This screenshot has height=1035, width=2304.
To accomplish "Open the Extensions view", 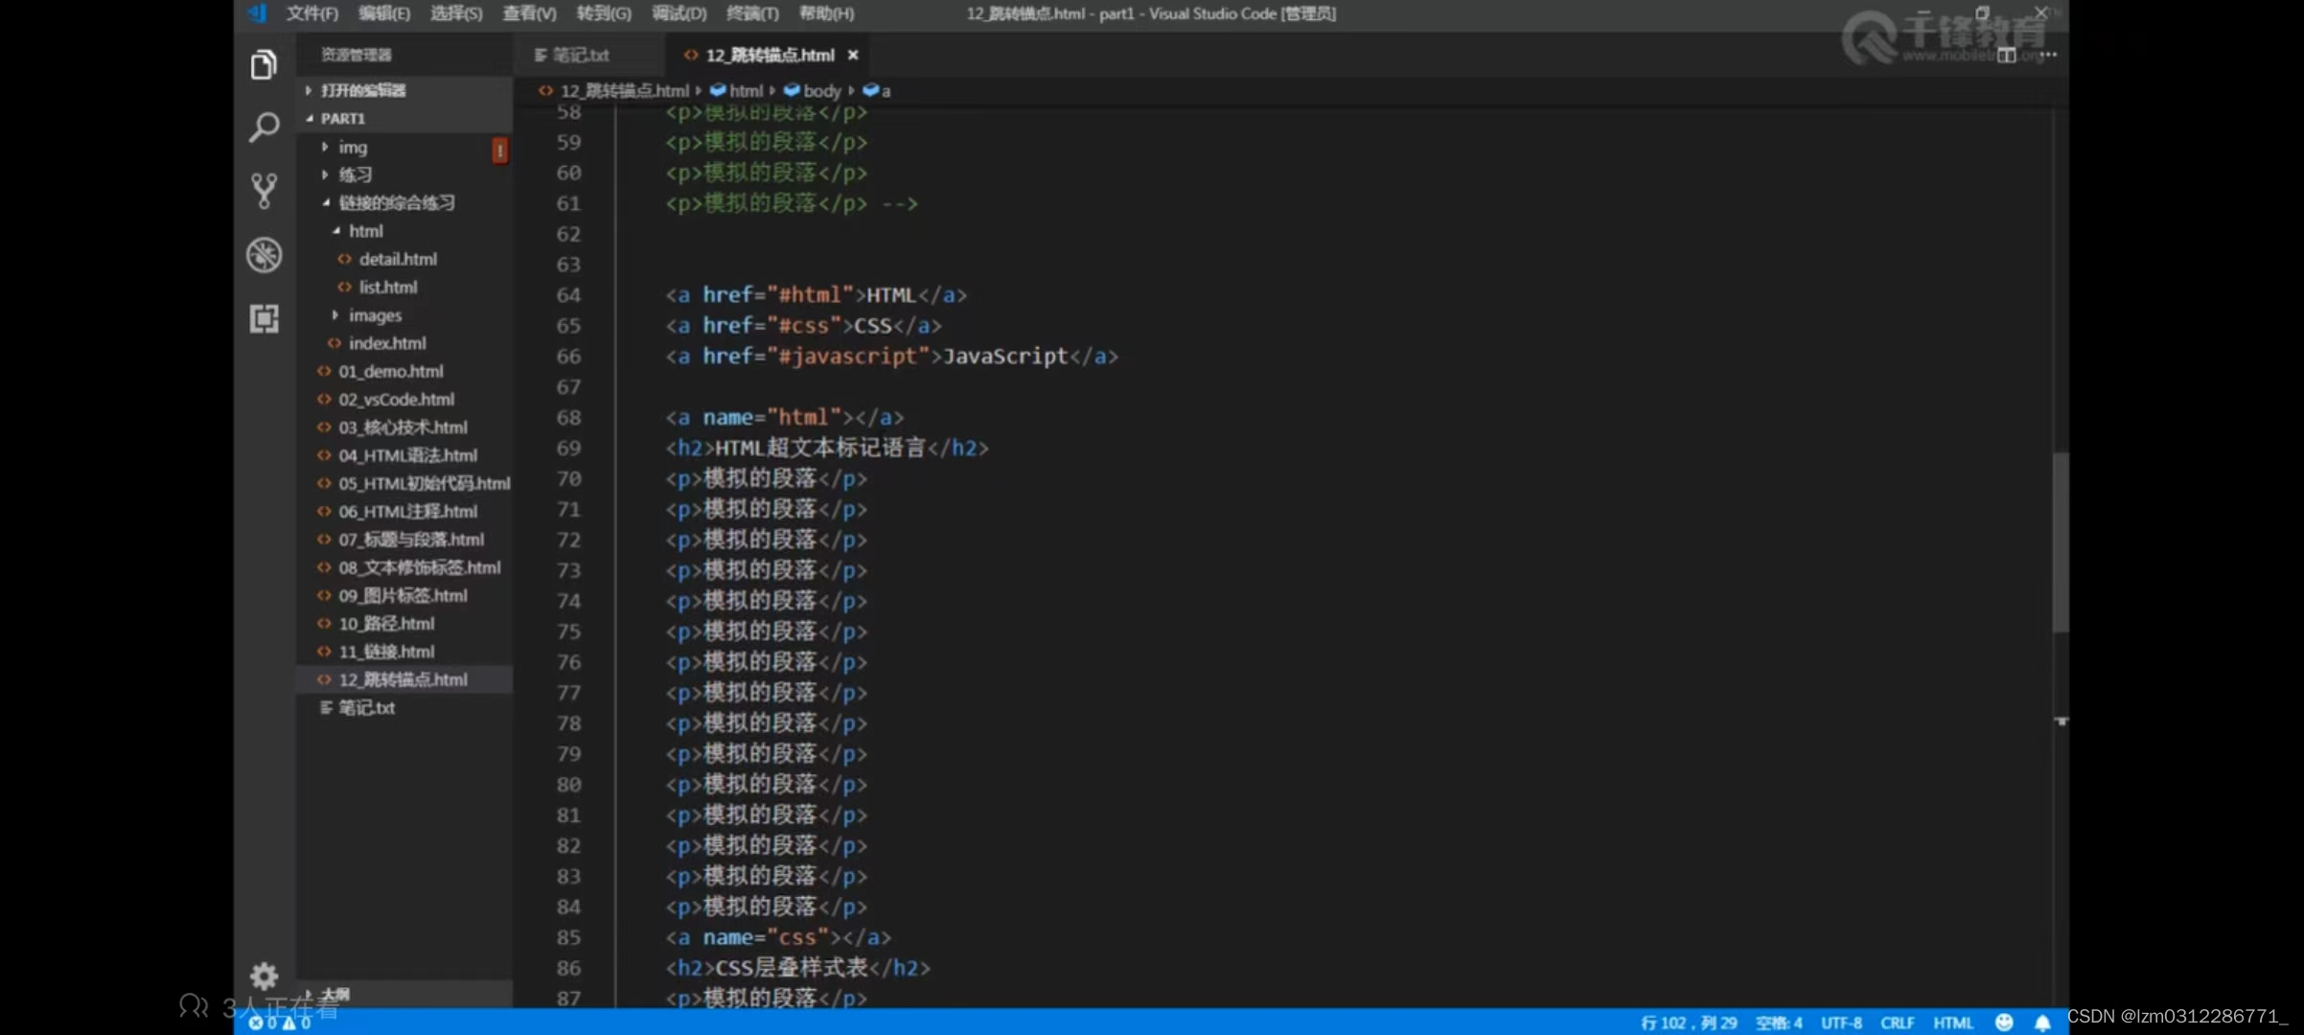I will [264, 318].
